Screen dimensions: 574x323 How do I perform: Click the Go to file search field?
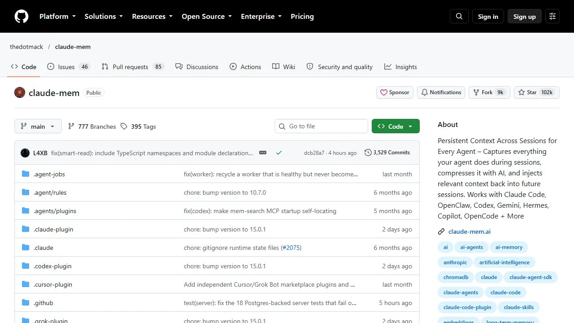pyautogui.click(x=321, y=126)
